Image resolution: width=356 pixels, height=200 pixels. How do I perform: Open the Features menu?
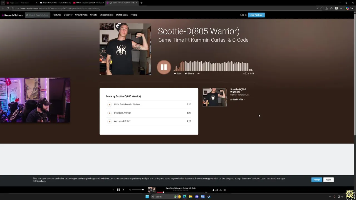pyautogui.click(x=57, y=15)
